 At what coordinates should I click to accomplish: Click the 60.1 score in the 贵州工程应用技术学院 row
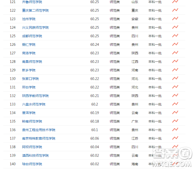95,130
